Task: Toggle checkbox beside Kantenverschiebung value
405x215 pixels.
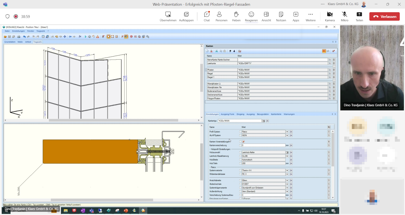Action: (x=240, y=145)
